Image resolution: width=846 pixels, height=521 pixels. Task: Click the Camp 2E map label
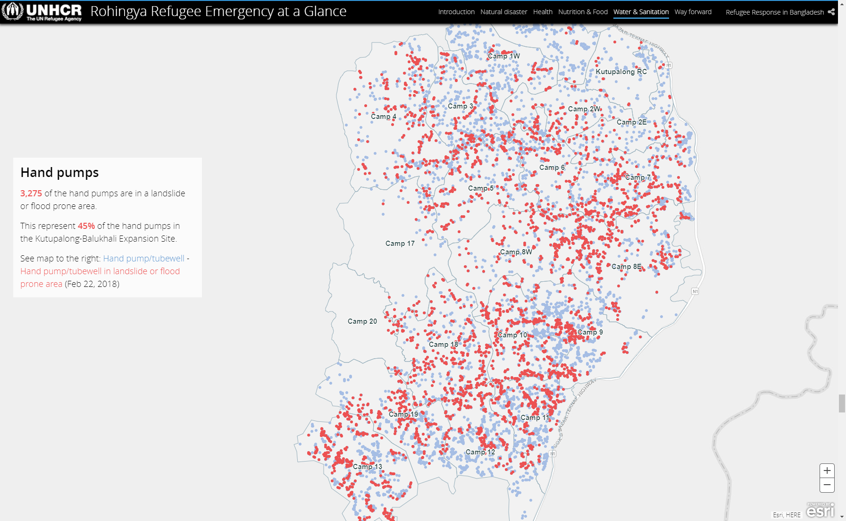632,122
